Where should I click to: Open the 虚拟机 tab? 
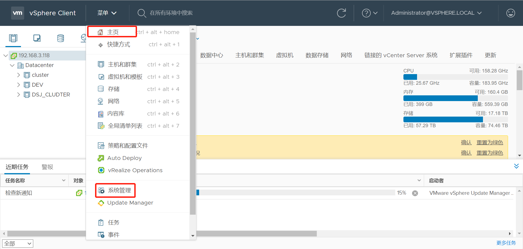coord(285,55)
